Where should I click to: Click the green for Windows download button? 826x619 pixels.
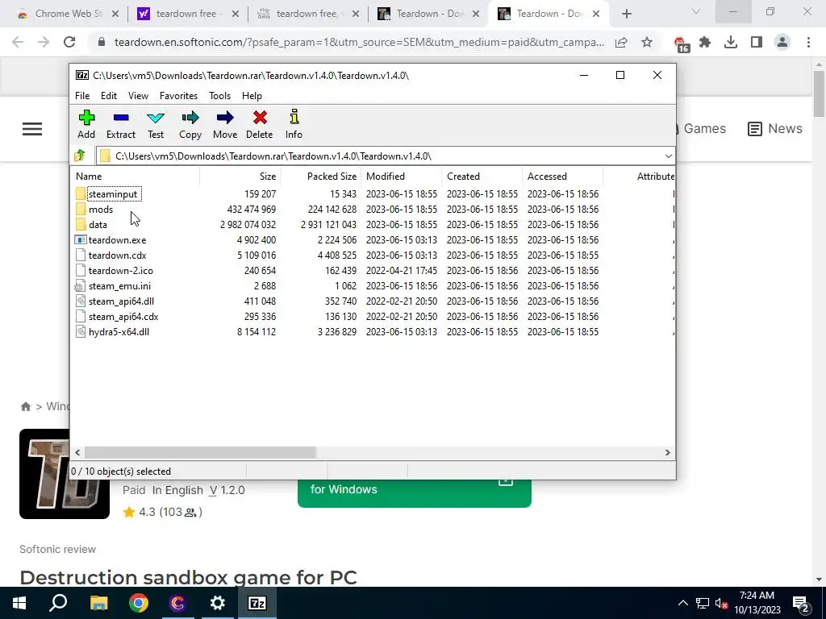414,493
